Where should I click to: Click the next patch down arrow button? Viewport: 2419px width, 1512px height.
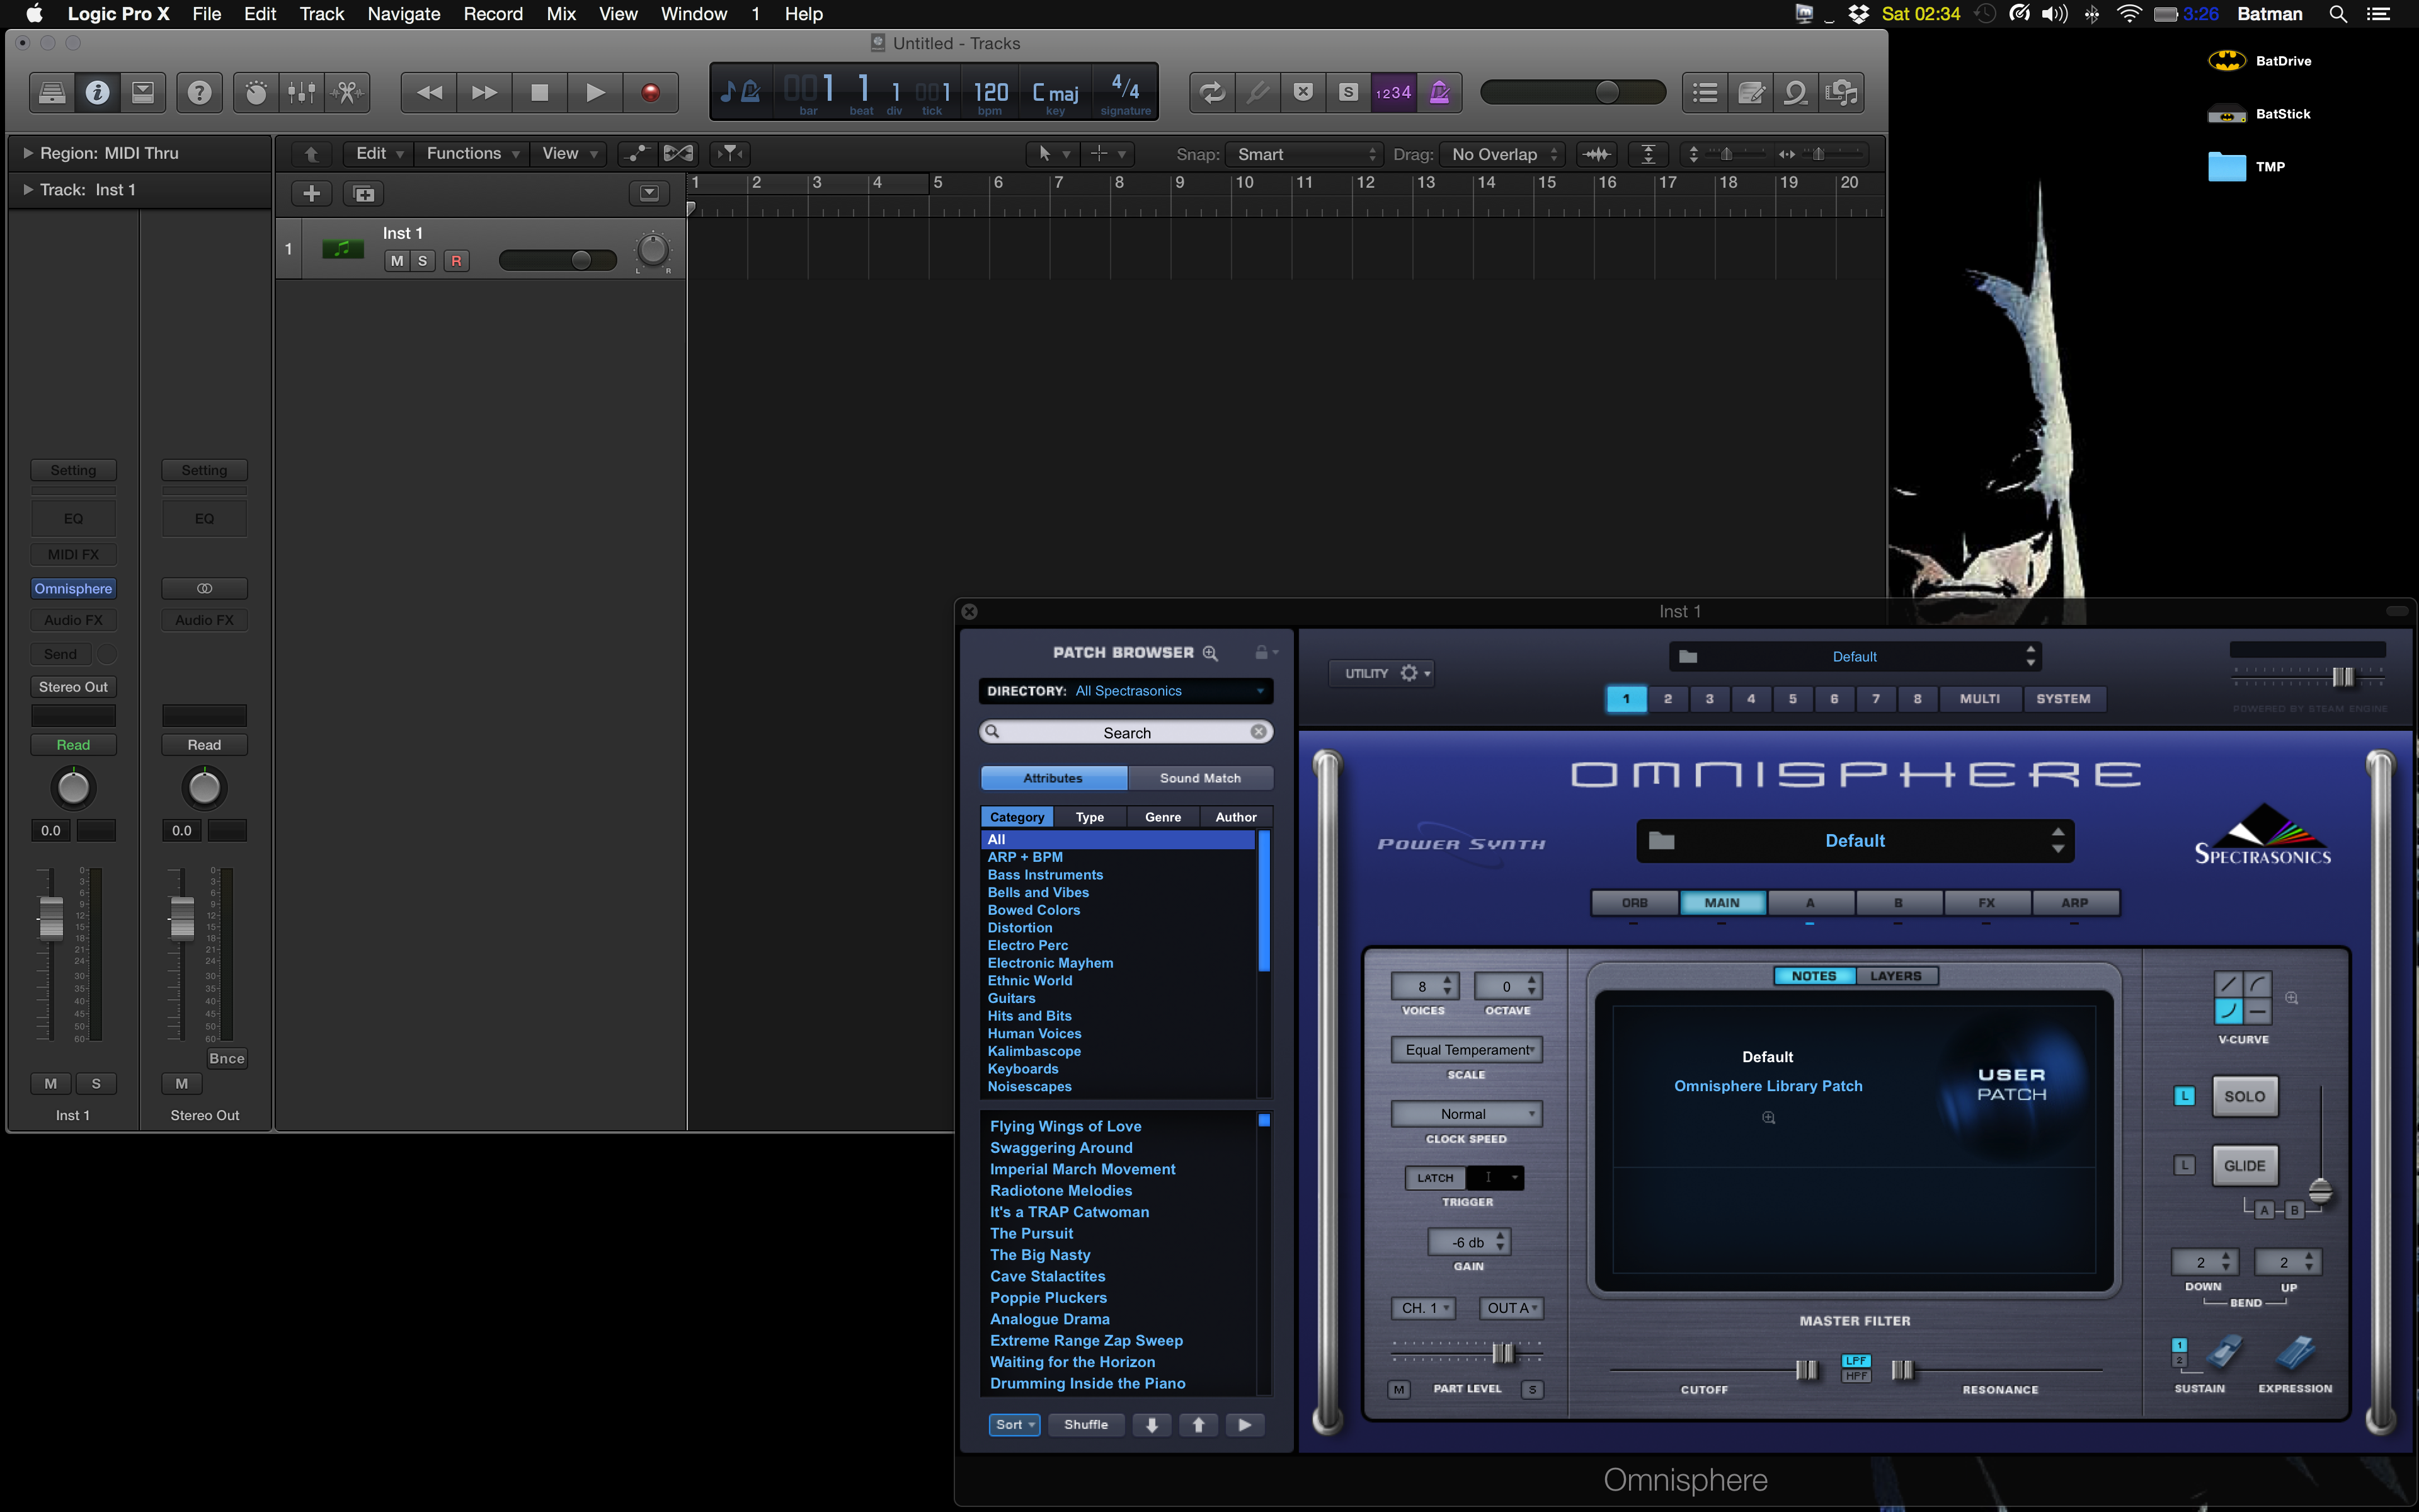click(1152, 1424)
